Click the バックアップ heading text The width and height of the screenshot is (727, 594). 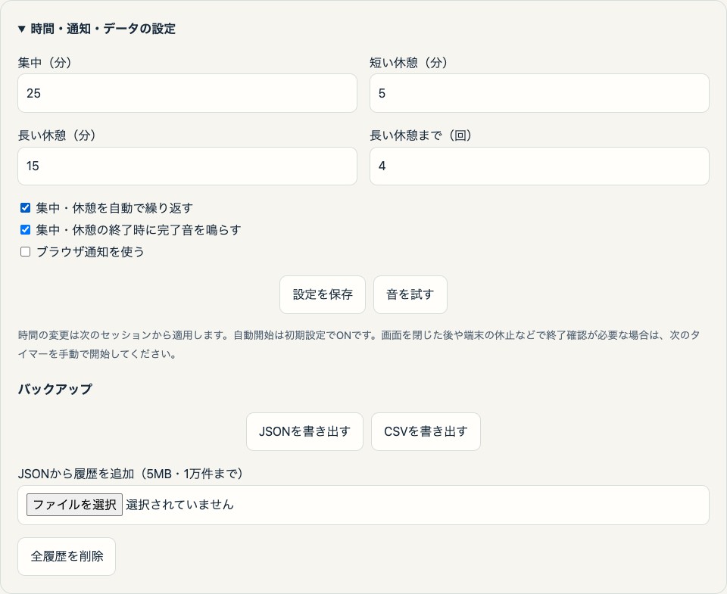55,389
